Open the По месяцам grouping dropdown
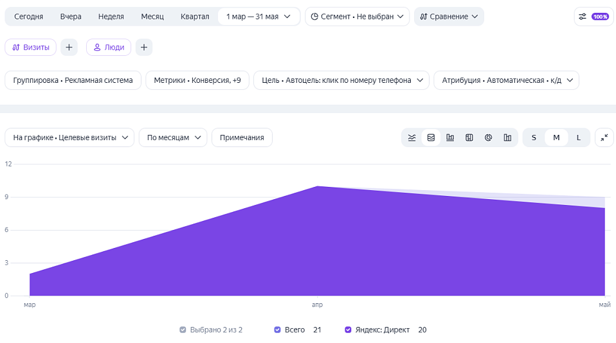This screenshot has height=343, width=616. [173, 137]
